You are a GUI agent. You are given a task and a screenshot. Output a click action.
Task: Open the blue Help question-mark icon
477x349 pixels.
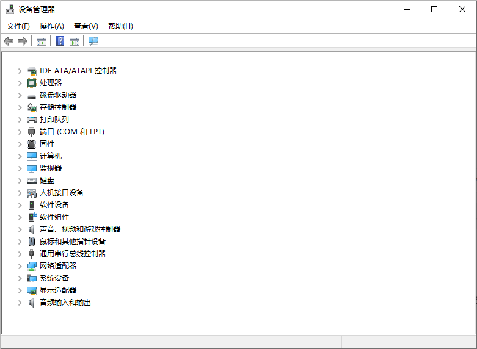(x=60, y=41)
